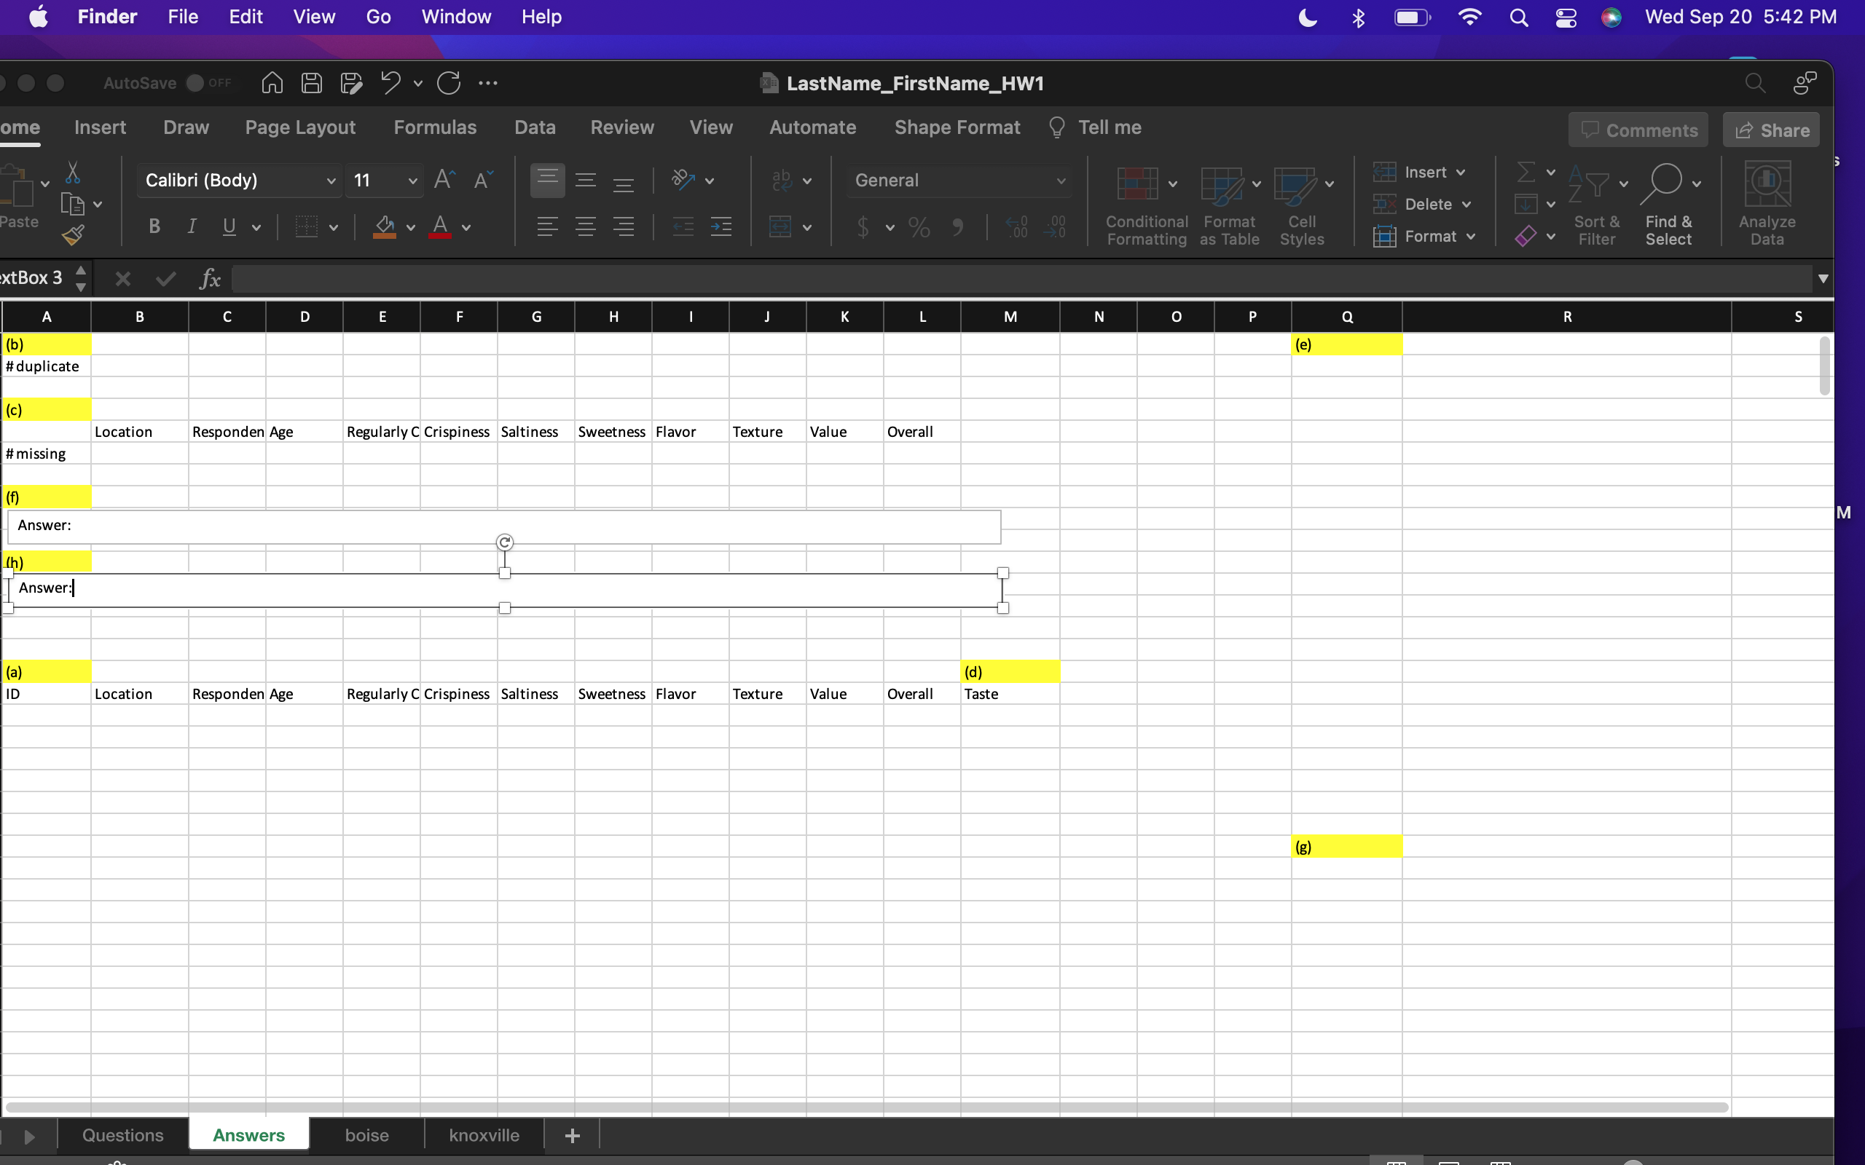Click the Italic formatting button

pos(191,227)
